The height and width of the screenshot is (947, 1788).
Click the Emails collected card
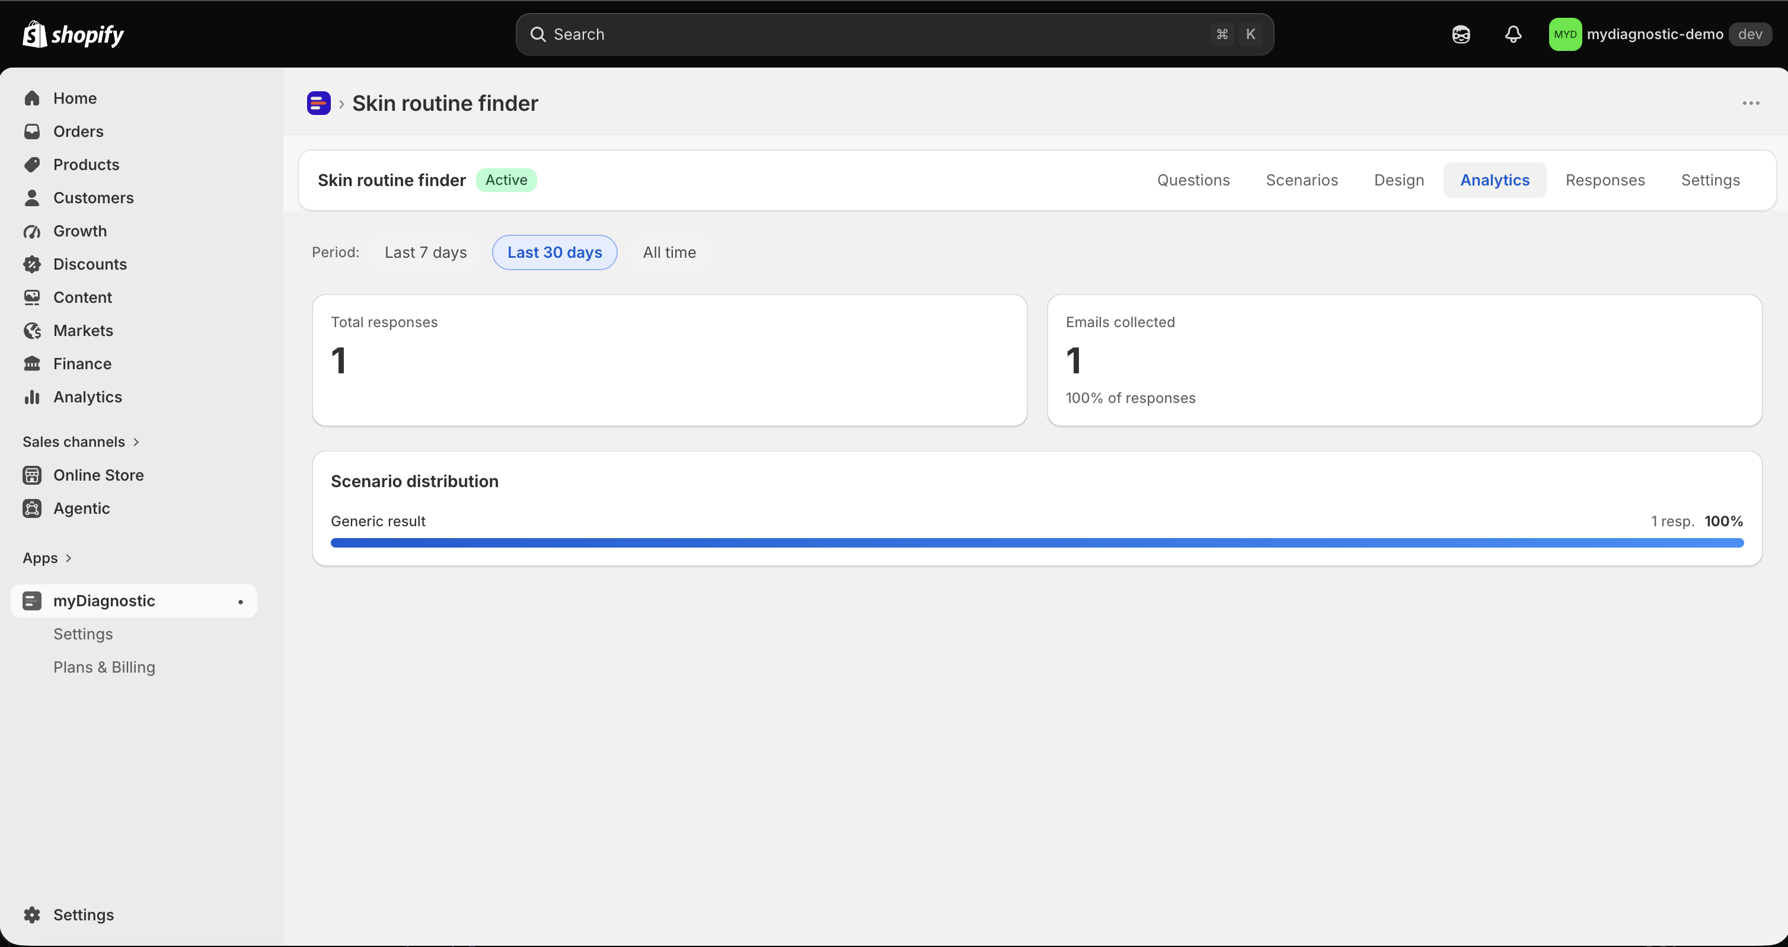pos(1404,360)
